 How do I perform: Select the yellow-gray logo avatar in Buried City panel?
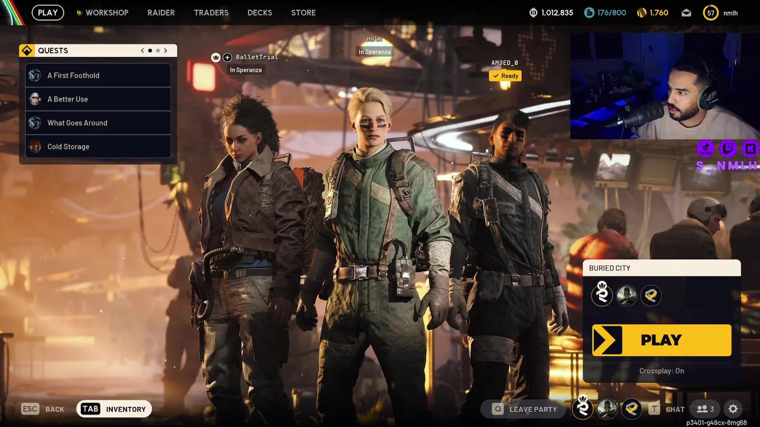click(x=651, y=295)
